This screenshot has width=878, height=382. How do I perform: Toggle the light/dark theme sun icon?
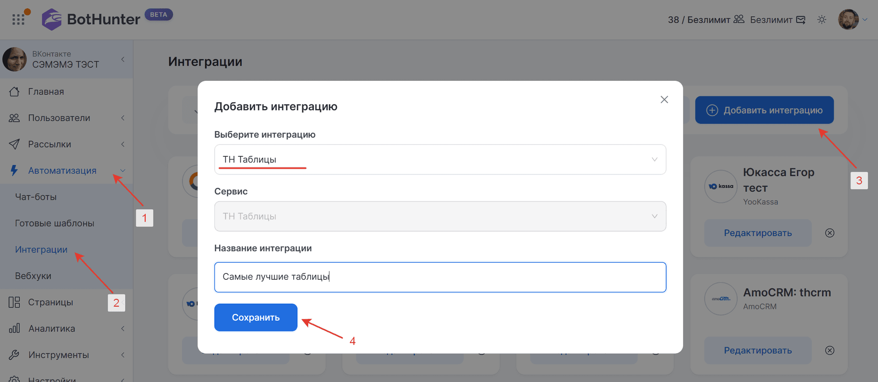pos(822,20)
